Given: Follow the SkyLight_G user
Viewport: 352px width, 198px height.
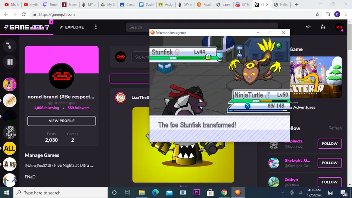Looking at the screenshot, I should click(x=330, y=163).
